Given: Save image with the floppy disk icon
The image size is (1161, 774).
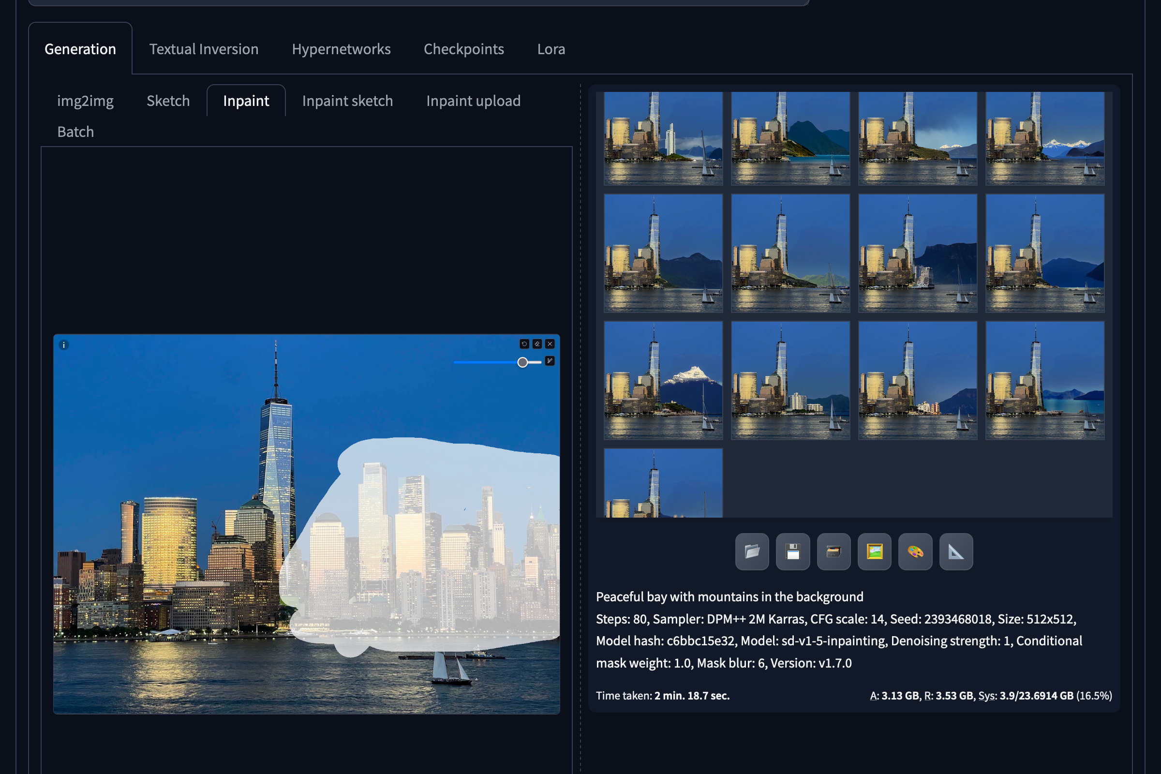Looking at the screenshot, I should click(x=793, y=551).
